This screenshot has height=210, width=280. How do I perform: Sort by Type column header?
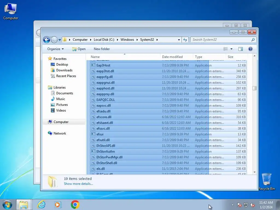[x=209, y=57]
